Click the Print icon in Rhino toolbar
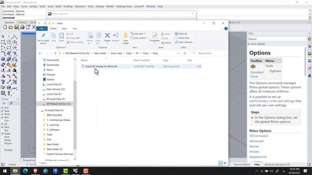 pyautogui.click(x=22, y=27)
